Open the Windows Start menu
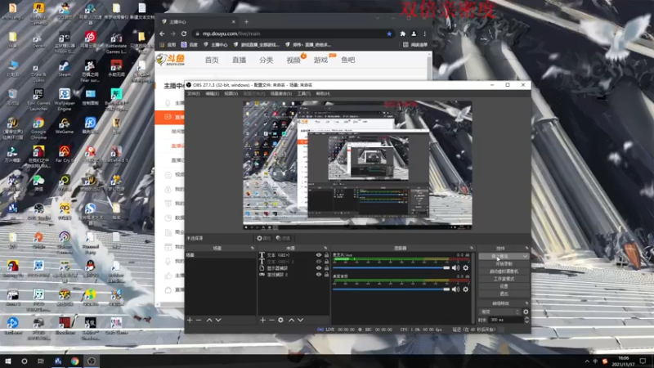This screenshot has width=654, height=368. (8, 361)
